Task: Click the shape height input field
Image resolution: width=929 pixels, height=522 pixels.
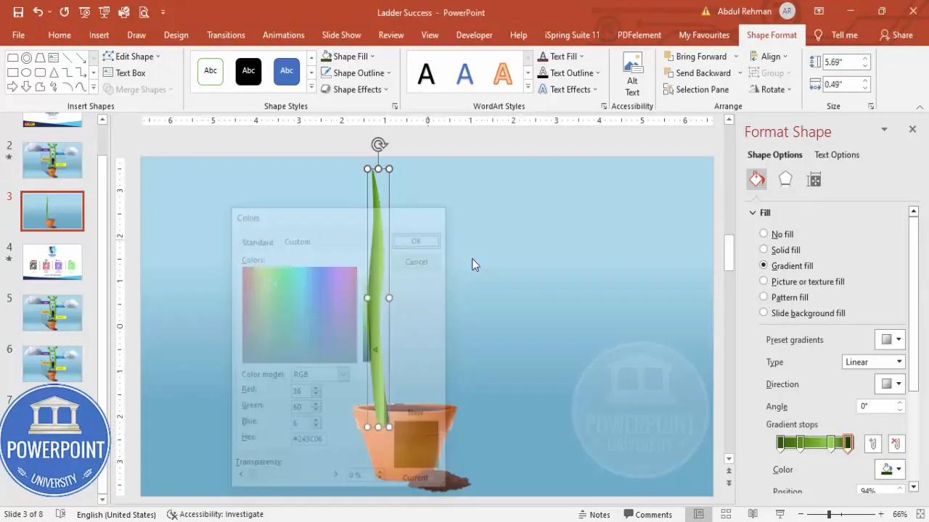Action: tap(842, 62)
